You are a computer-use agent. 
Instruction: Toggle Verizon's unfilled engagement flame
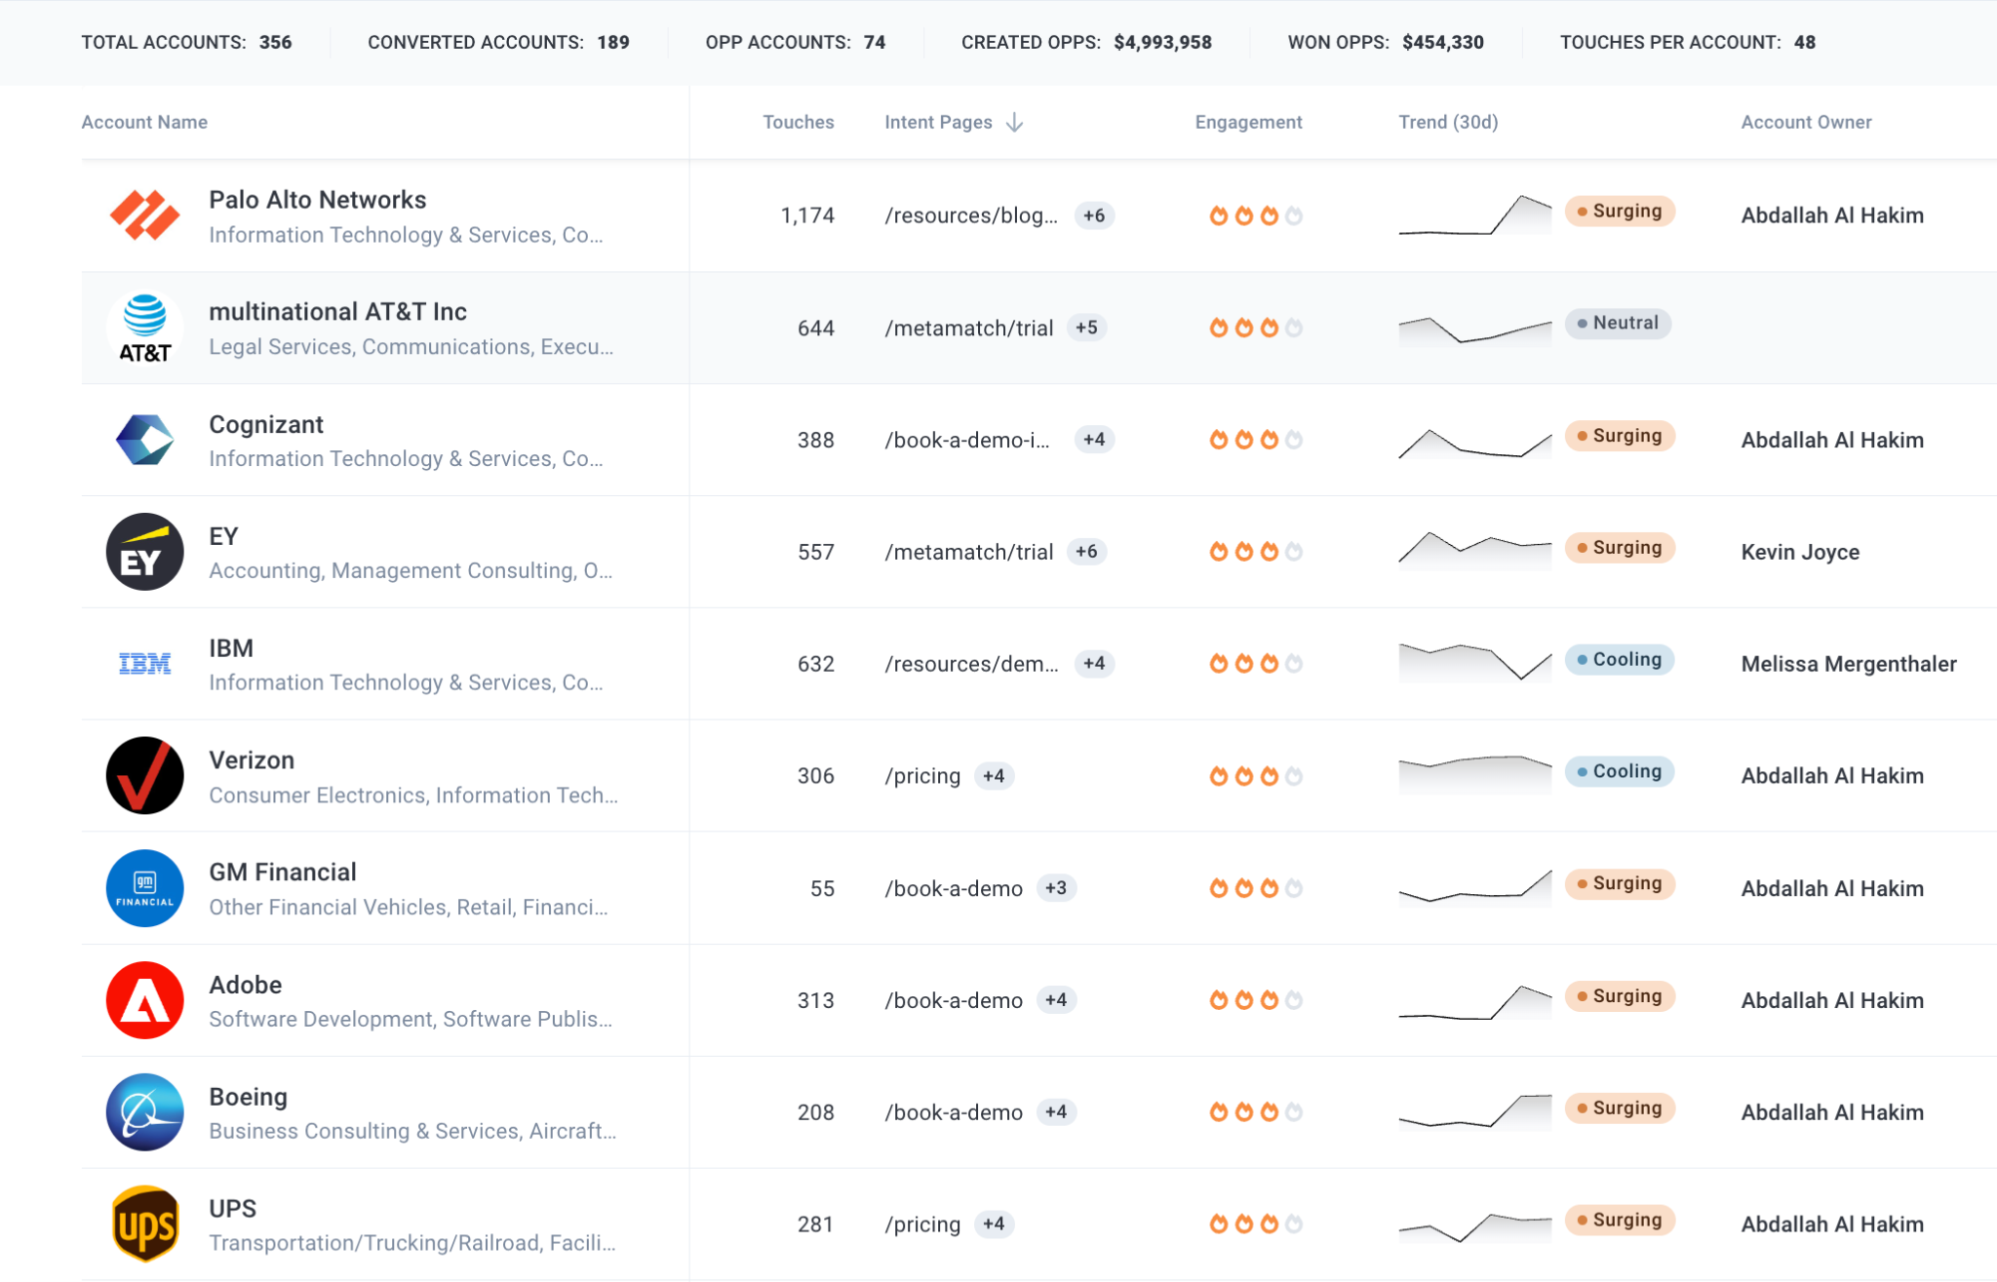coord(1293,776)
